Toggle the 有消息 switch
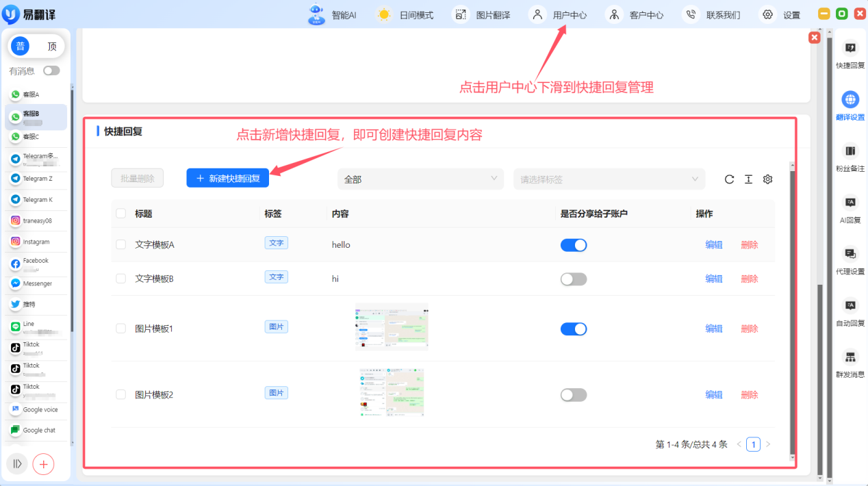The width and height of the screenshot is (868, 486). 51,71
